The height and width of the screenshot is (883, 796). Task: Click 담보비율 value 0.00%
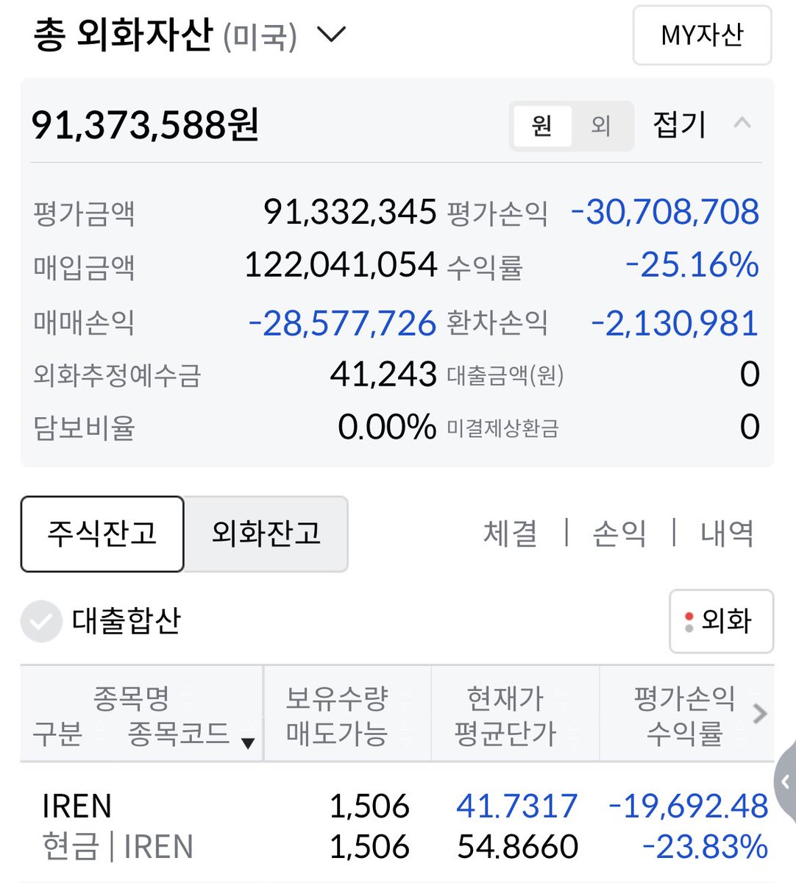click(x=387, y=427)
